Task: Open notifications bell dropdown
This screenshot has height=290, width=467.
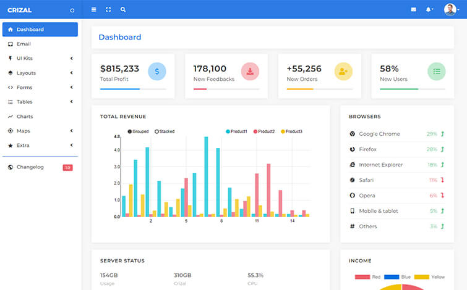Action: click(x=429, y=9)
